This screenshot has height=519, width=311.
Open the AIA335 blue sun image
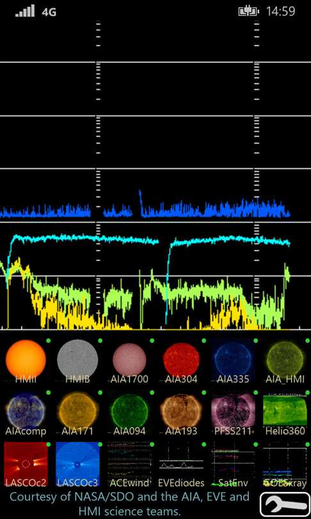coord(234,361)
